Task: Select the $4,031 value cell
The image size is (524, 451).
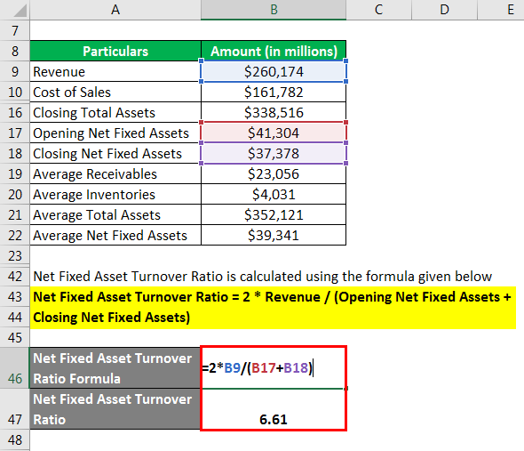Action: click(x=274, y=194)
